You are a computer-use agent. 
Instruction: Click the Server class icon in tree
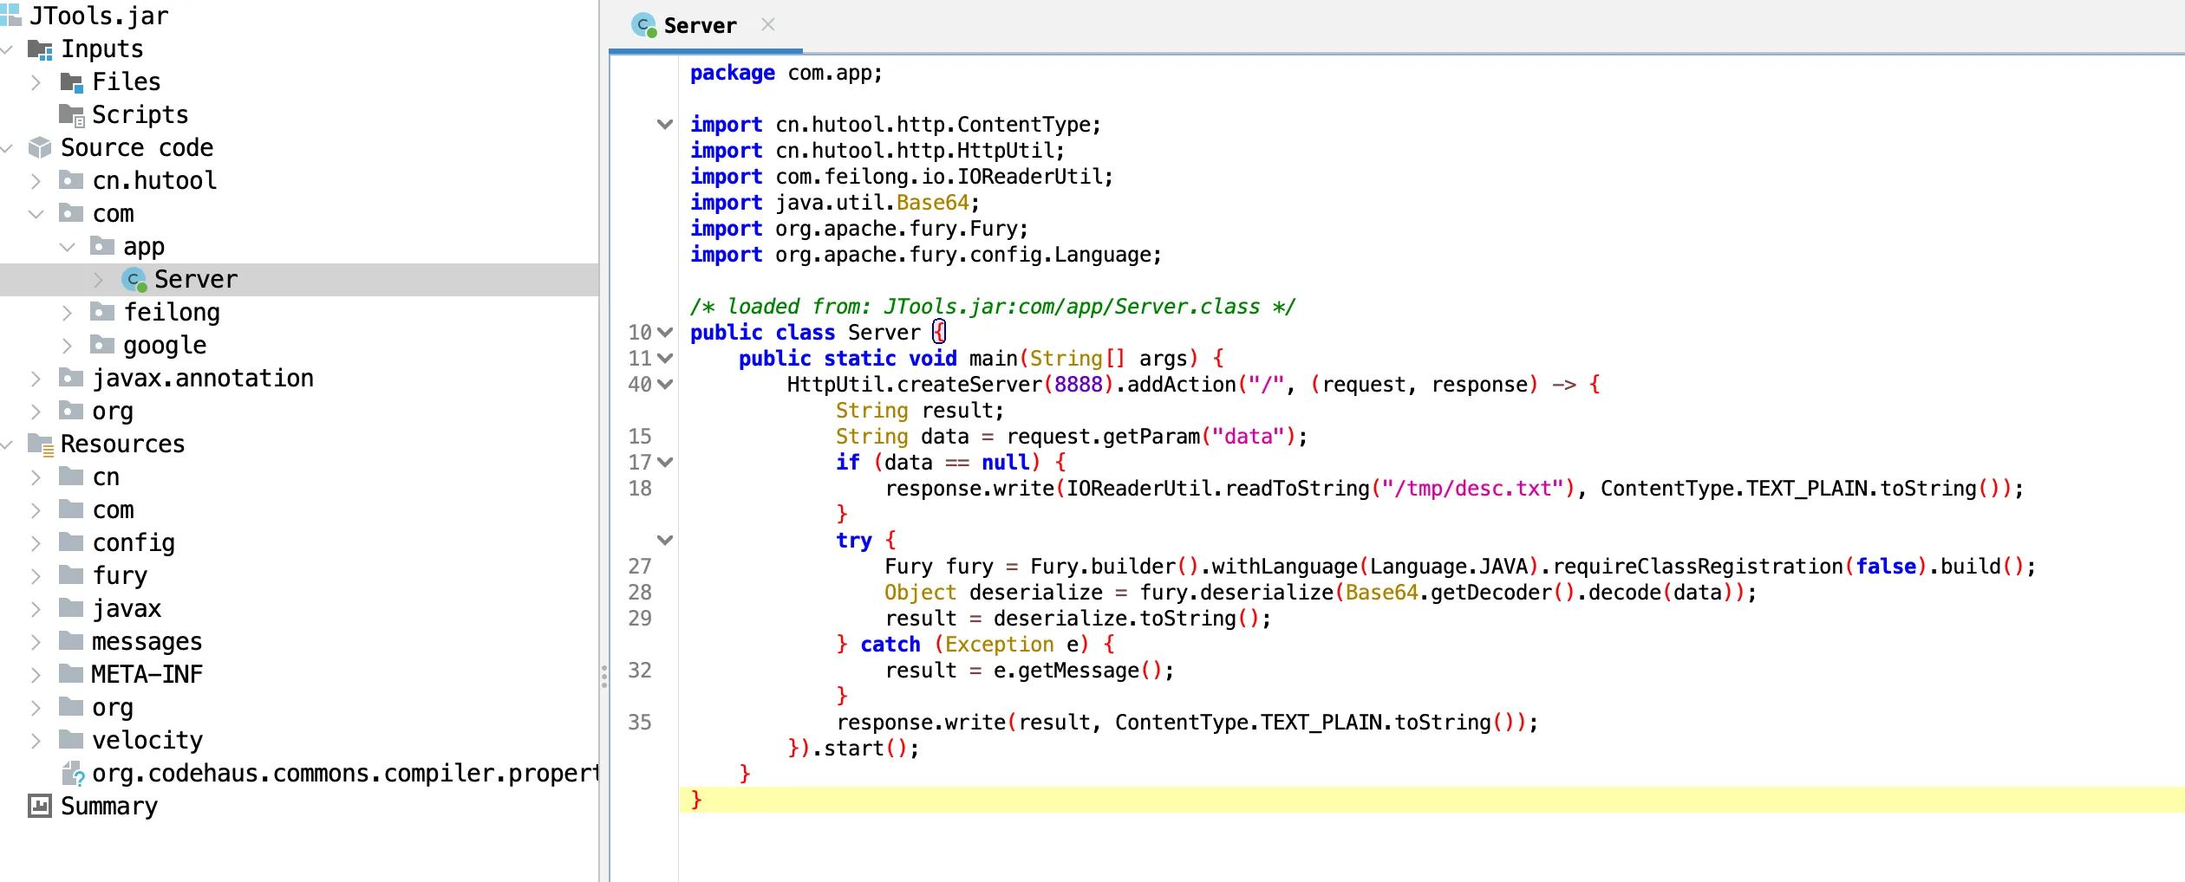[x=134, y=280]
